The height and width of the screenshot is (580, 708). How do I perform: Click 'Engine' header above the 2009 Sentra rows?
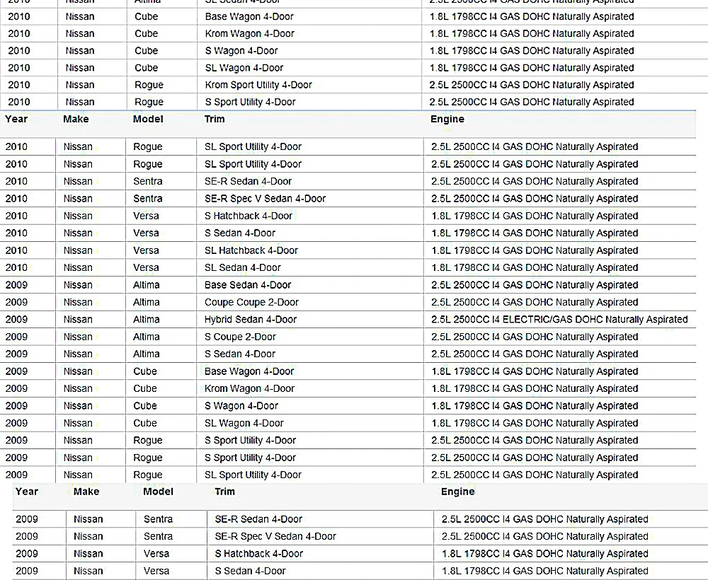(x=458, y=492)
